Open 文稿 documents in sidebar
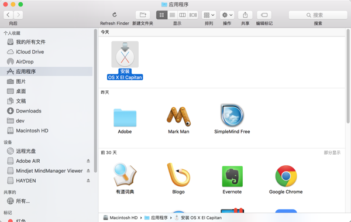 pos(46,101)
